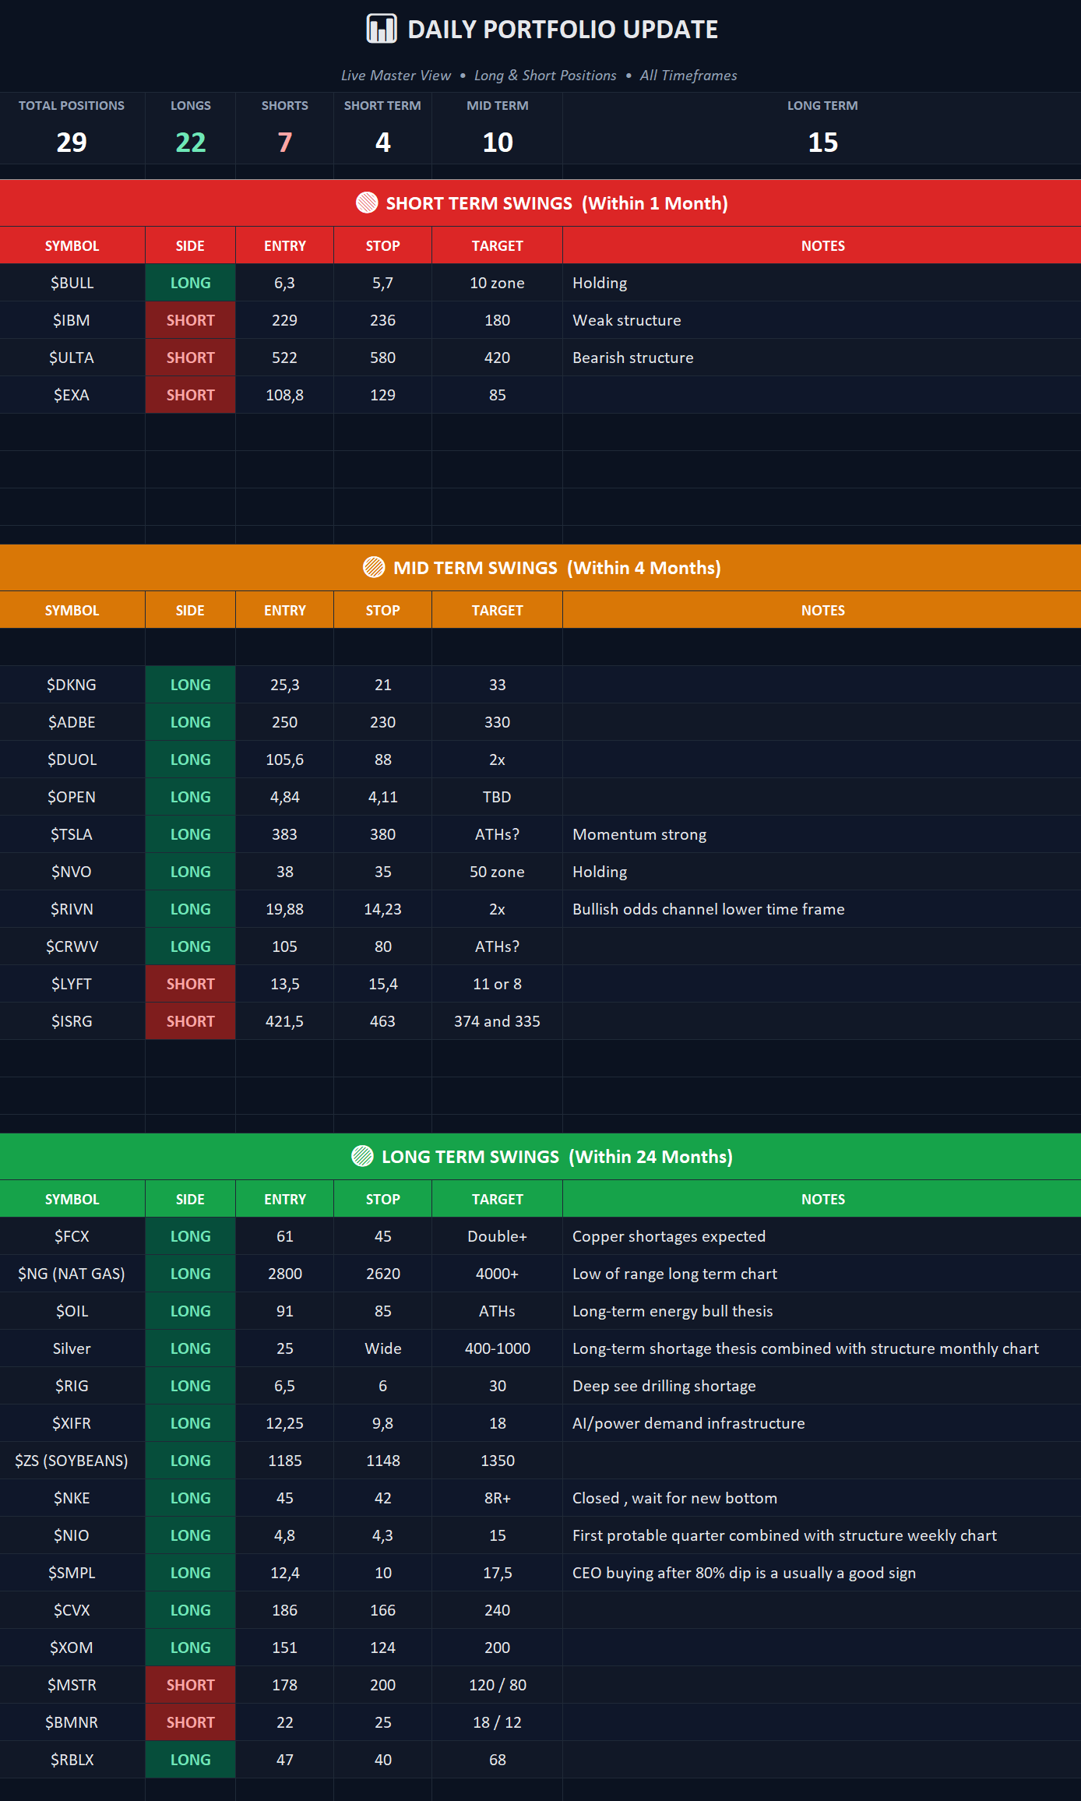1081x1801 pixels.
Task: Click the TARGET header in Mid Term table
Action: [497, 610]
